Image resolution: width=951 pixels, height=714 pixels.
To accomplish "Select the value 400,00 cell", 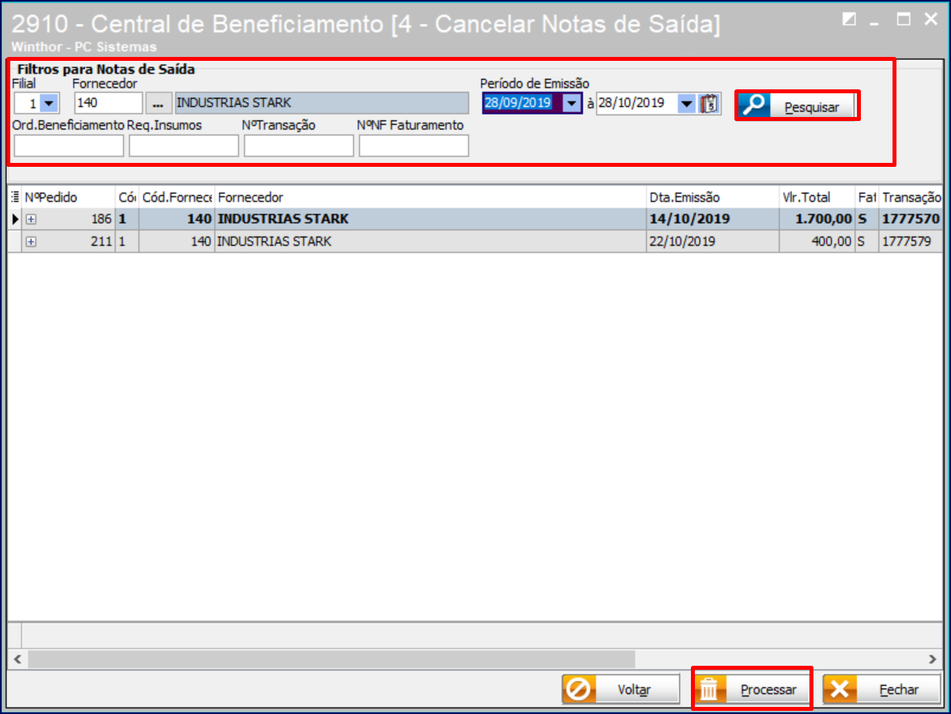I will click(x=817, y=242).
